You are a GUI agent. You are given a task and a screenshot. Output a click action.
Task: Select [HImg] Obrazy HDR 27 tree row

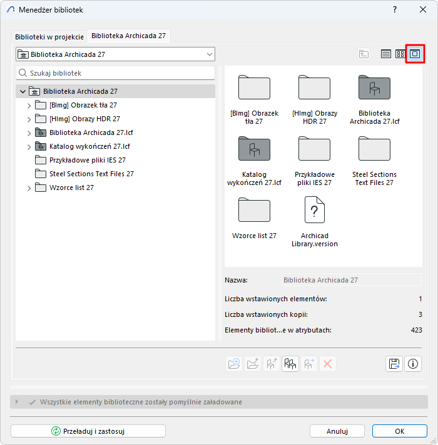[115, 119]
